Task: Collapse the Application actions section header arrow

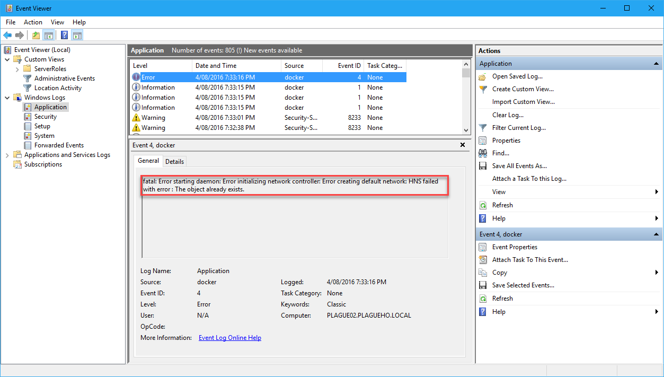Action: [x=656, y=64]
